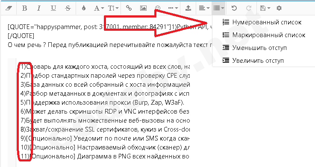Click line 'Разбор метаданных в документах'
The width and height of the screenshot is (315, 167).
[x=105, y=94]
